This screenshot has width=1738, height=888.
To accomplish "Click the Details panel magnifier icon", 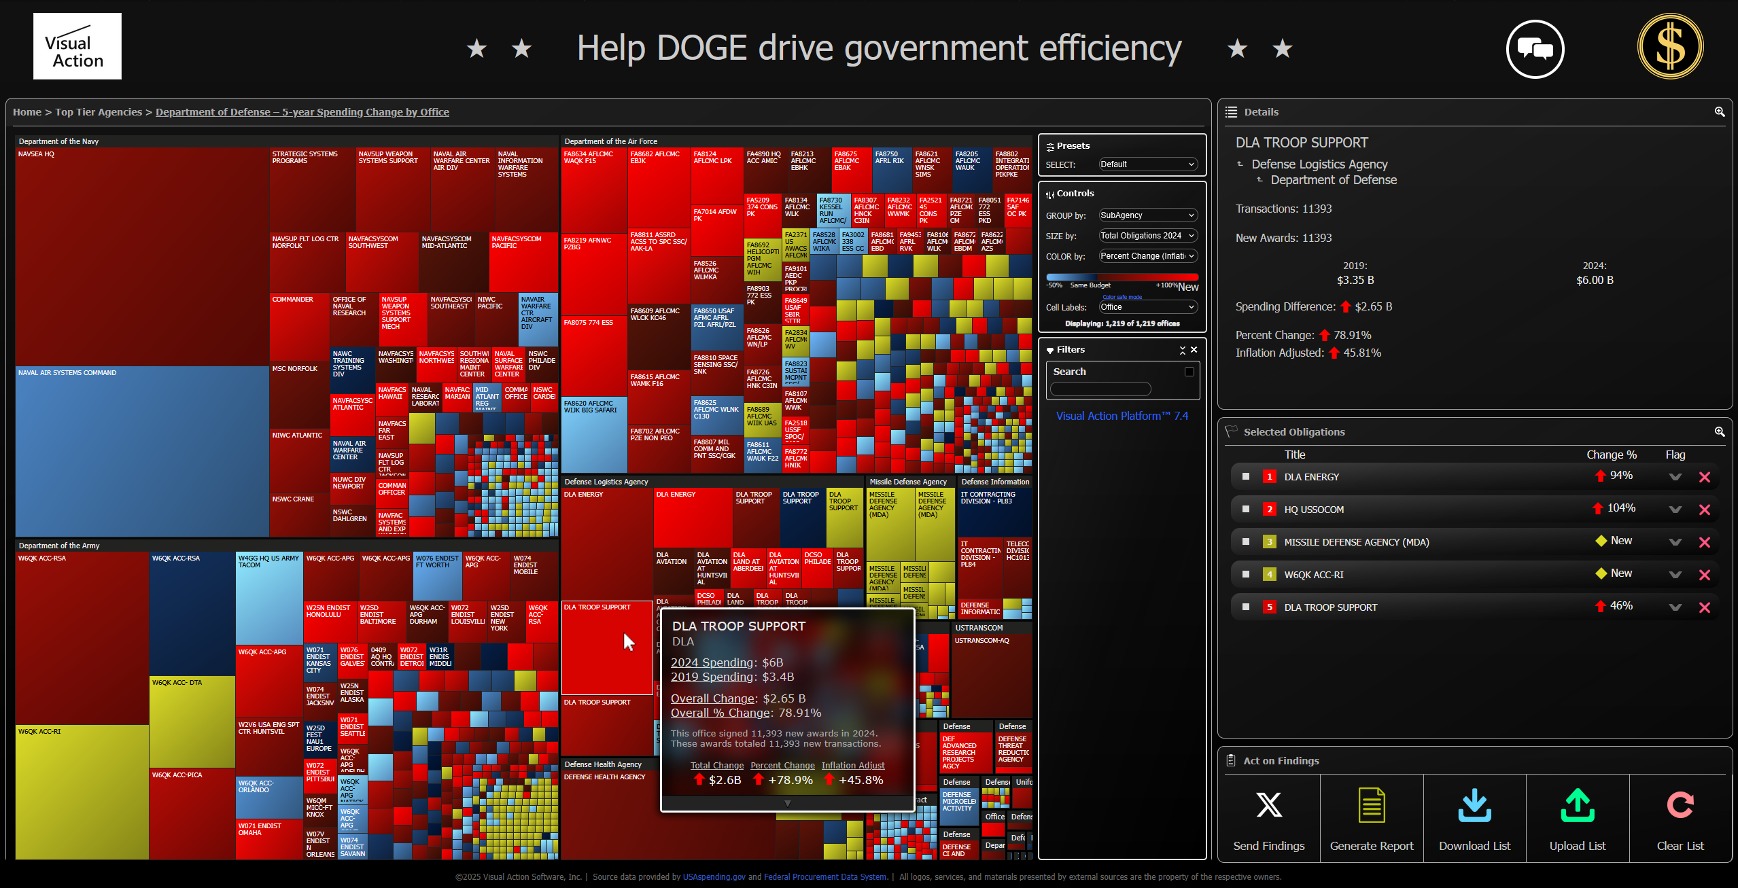I will click(x=1719, y=112).
